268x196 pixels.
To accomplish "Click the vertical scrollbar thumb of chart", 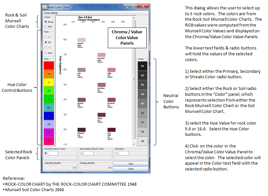I will (134, 79).
